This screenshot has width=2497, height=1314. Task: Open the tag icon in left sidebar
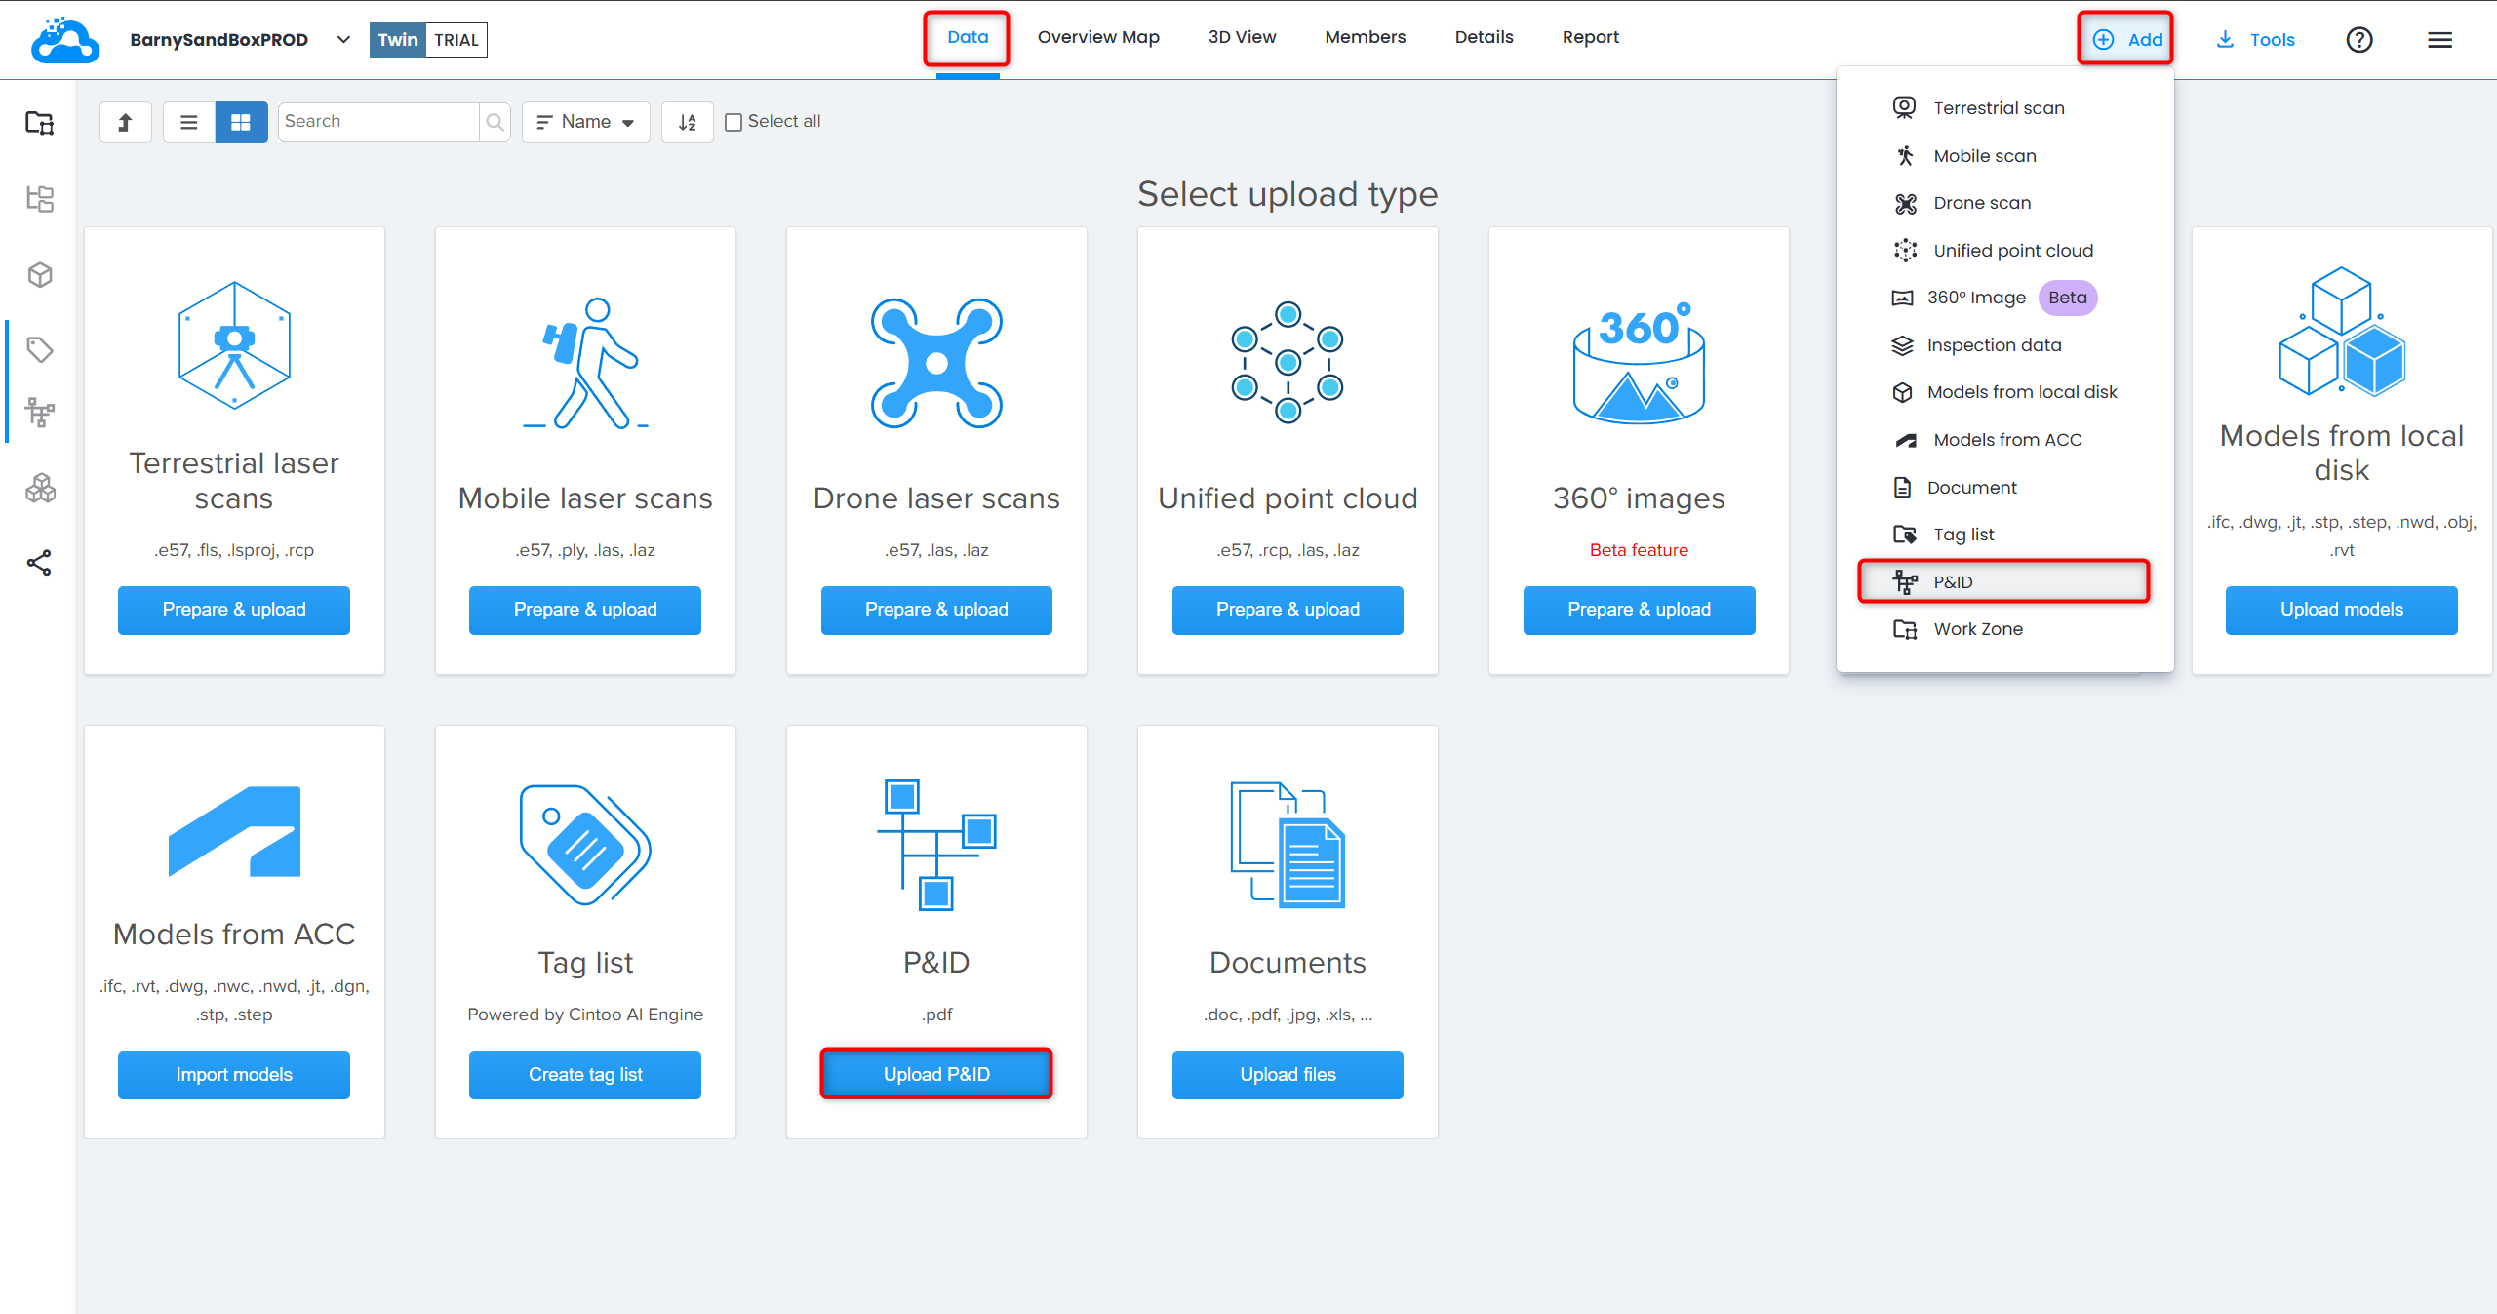click(39, 349)
